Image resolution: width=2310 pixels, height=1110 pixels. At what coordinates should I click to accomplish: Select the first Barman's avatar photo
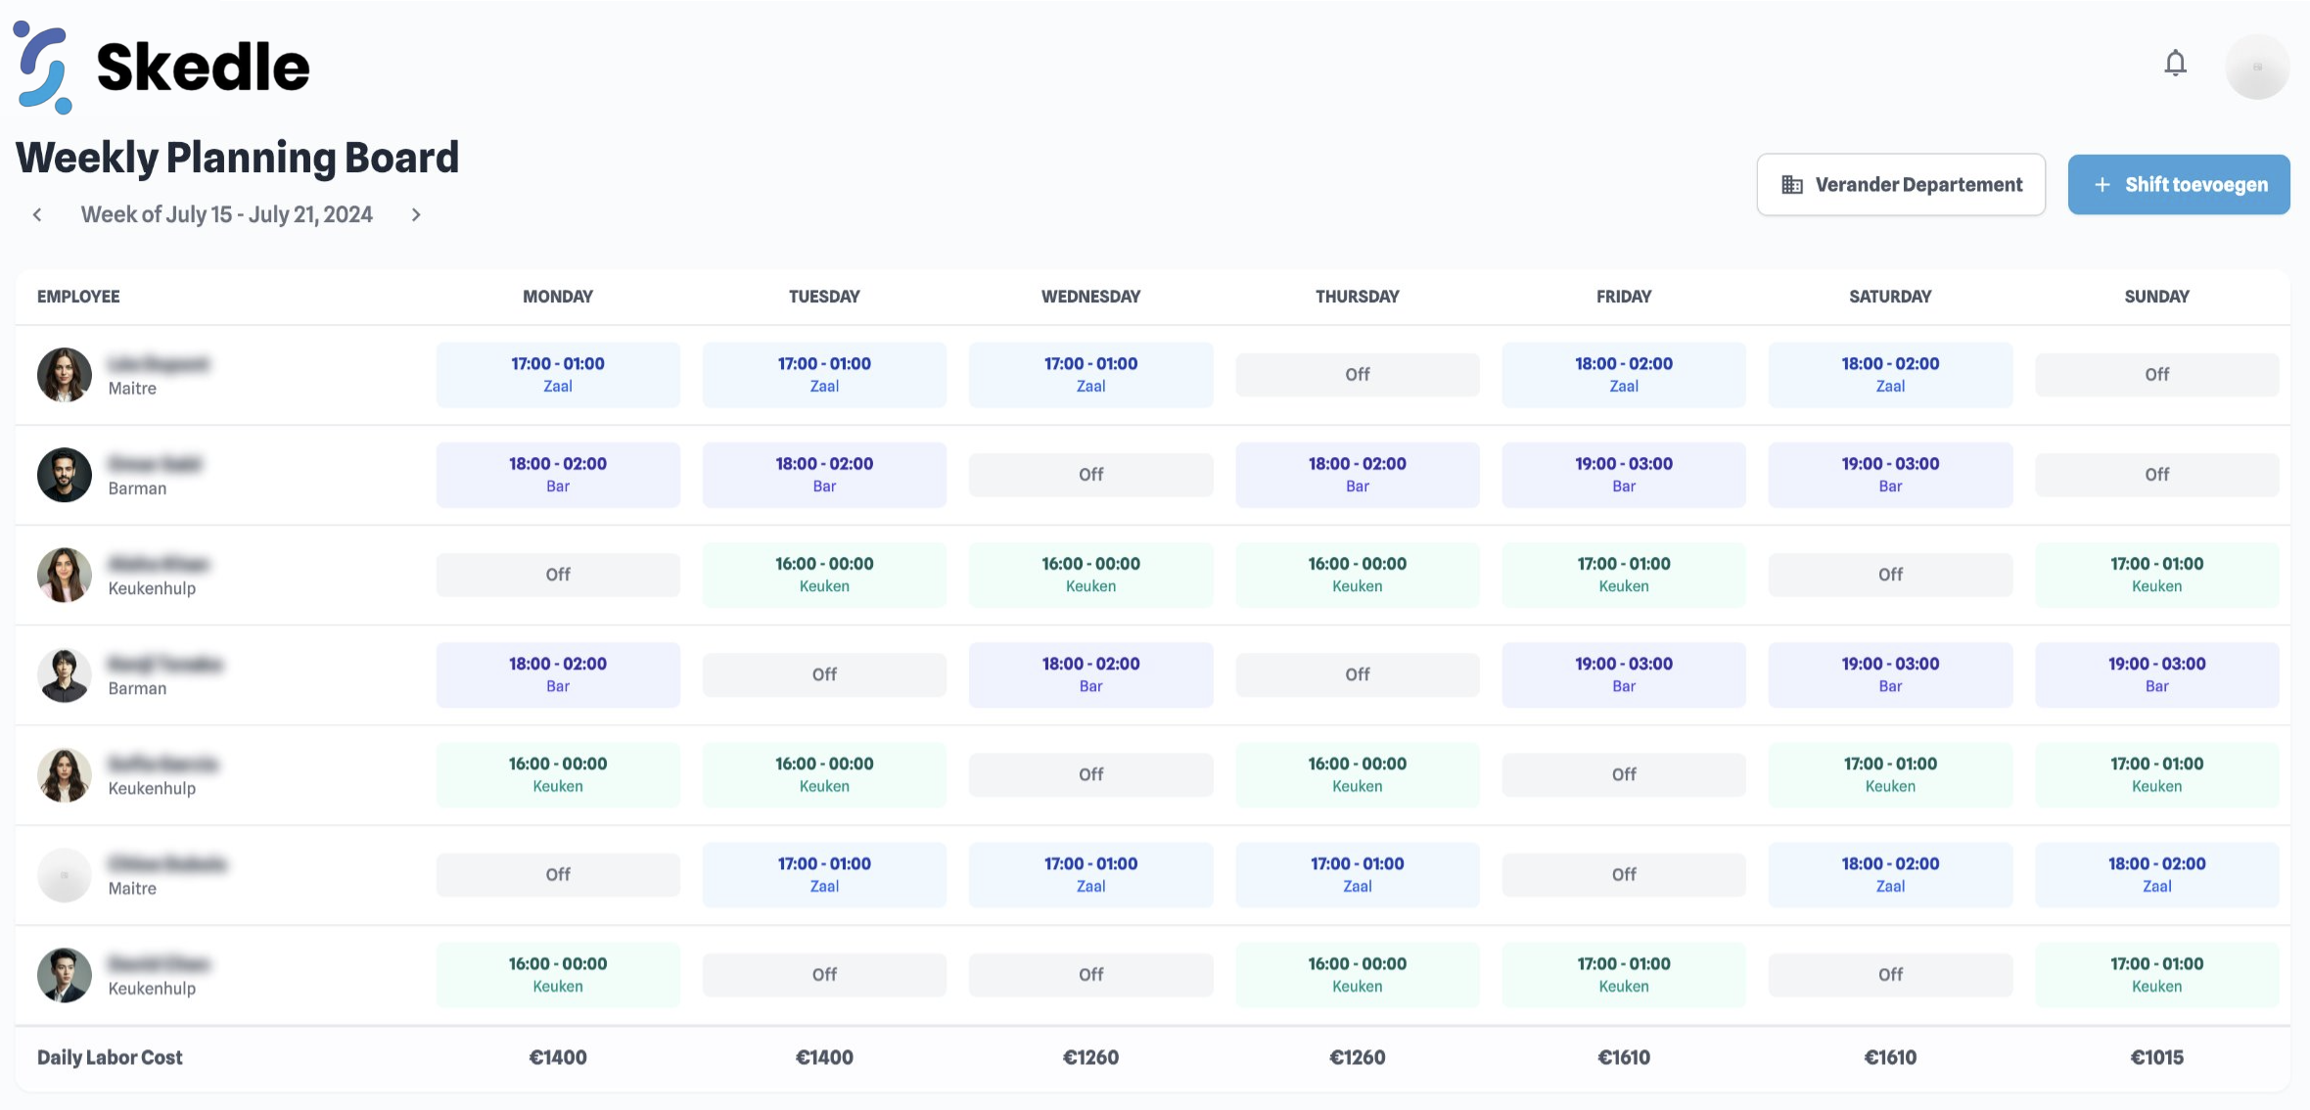click(x=64, y=475)
